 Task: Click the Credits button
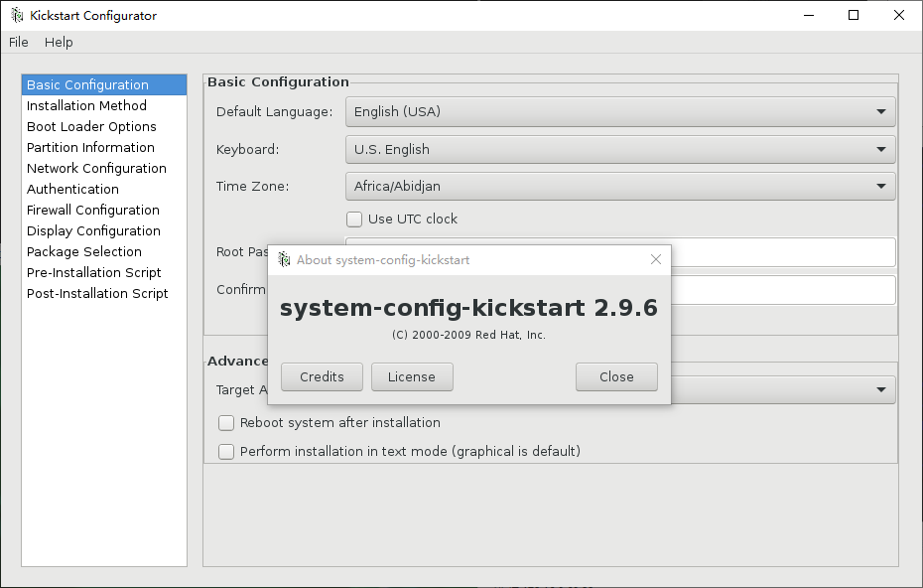click(322, 377)
